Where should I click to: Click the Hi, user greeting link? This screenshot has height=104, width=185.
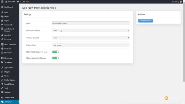(x=176, y=2)
